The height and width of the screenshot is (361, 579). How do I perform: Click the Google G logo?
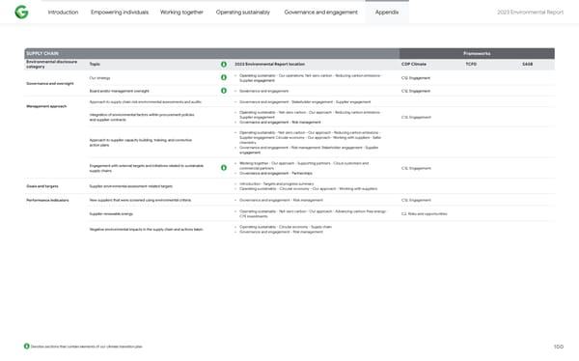(x=21, y=13)
